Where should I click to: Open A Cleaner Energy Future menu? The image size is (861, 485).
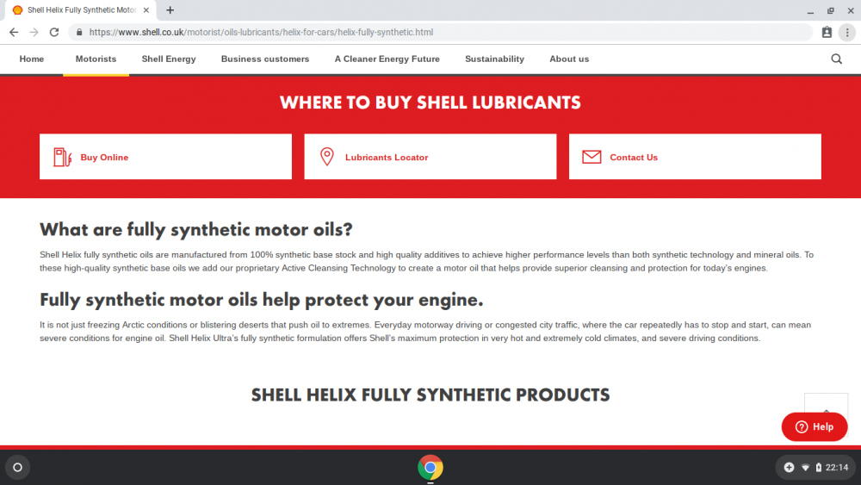tap(387, 59)
